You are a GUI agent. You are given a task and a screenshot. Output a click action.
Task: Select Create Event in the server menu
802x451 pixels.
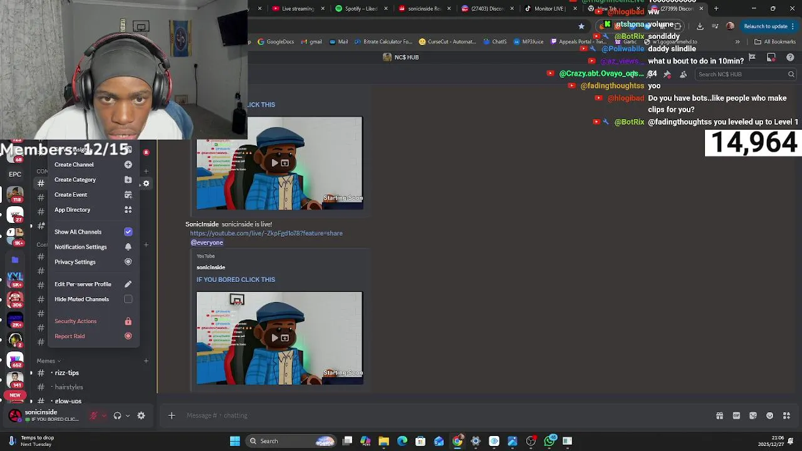click(x=93, y=195)
